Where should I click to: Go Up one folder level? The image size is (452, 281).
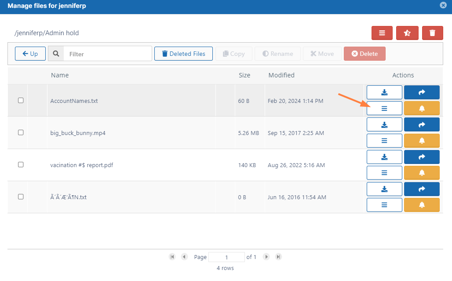pyautogui.click(x=30, y=54)
